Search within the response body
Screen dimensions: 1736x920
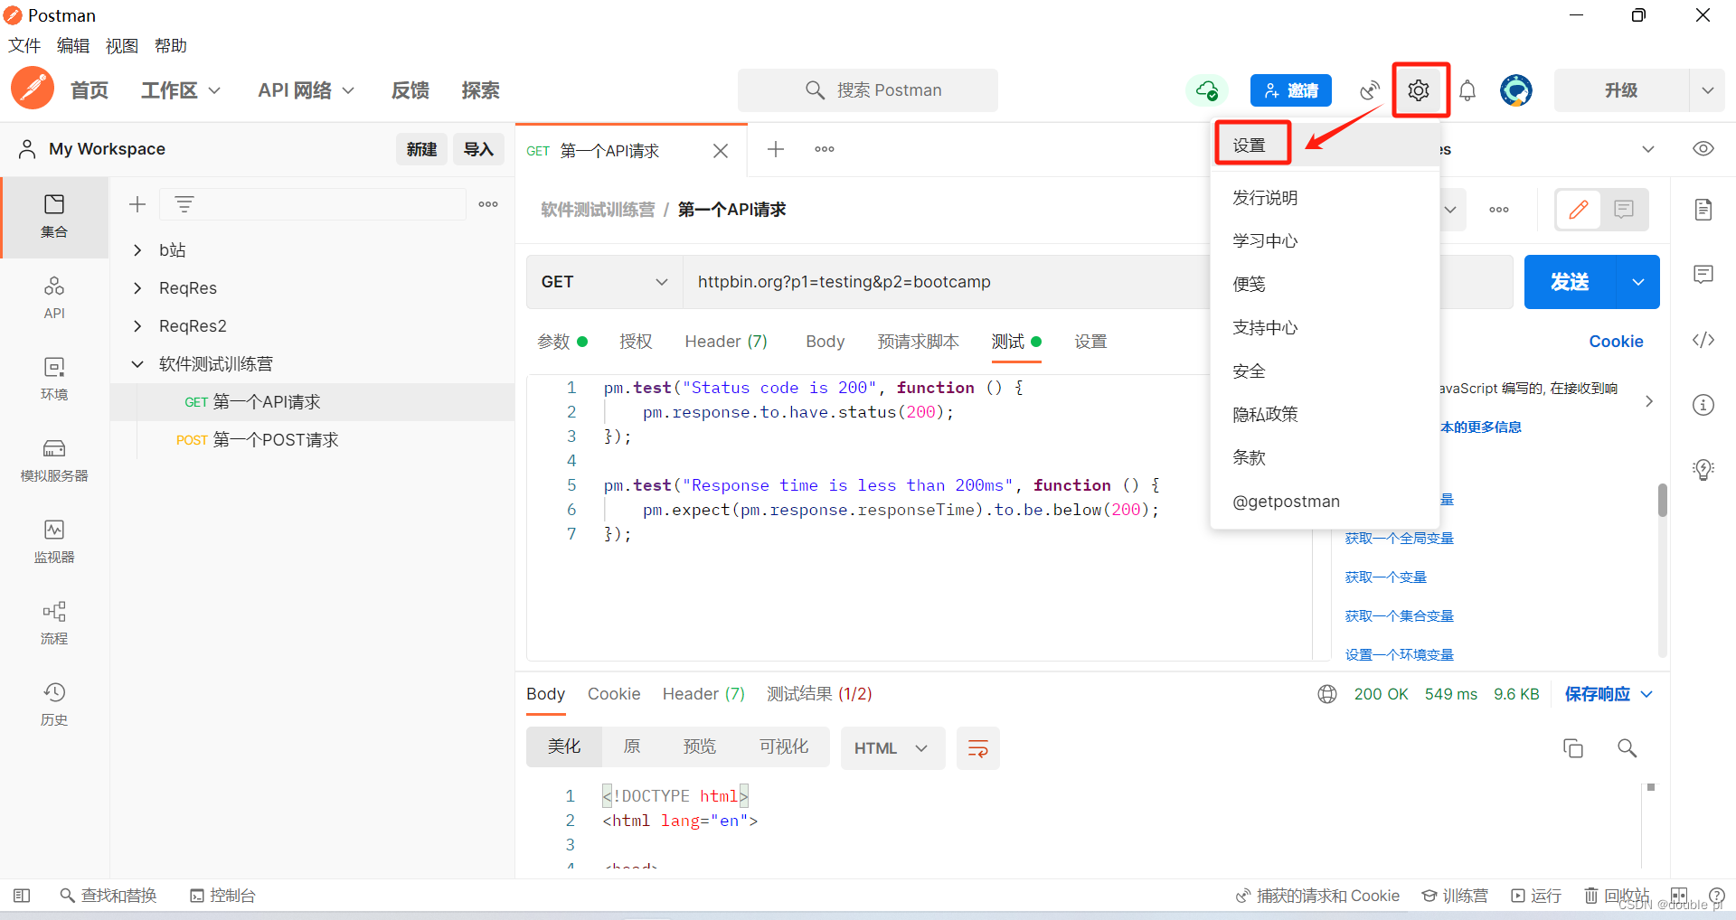(1627, 748)
